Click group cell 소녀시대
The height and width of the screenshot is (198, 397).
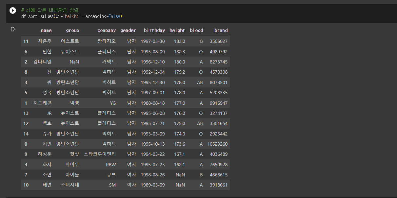tap(70, 185)
